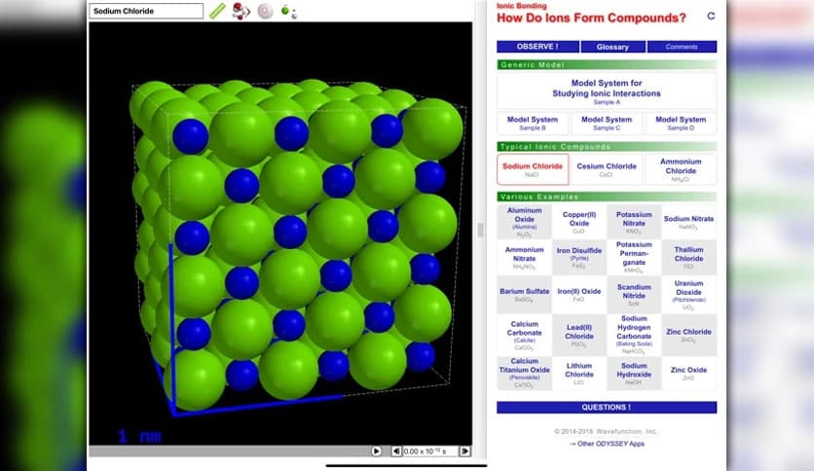The height and width of the screenshot is (471, 814).
Task: Open the Comments tab
Action: click(x=682, y=47)
